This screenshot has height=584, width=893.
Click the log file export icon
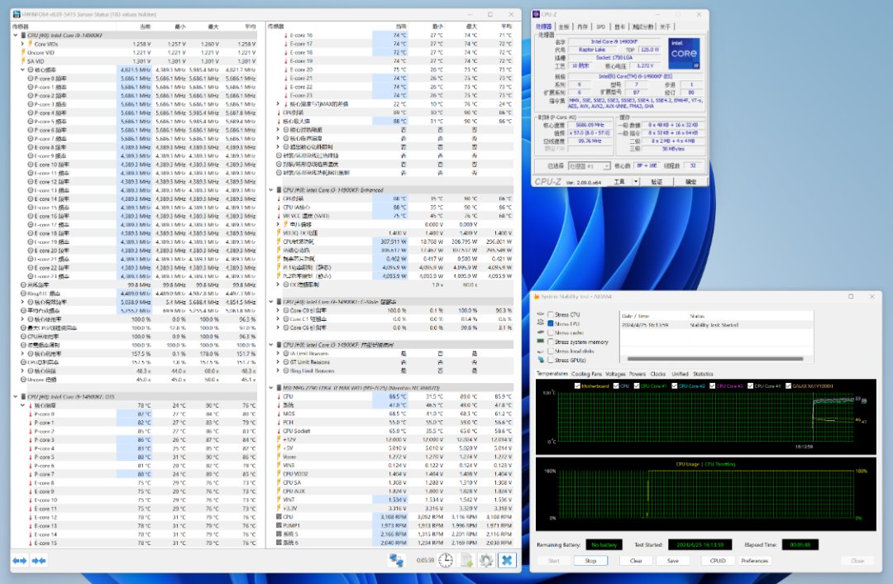tap(466, 560)
